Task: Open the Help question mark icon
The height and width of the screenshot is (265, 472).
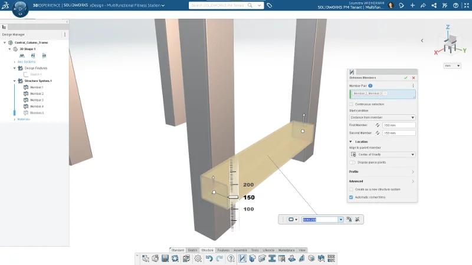Action: [x=231, y=259]
